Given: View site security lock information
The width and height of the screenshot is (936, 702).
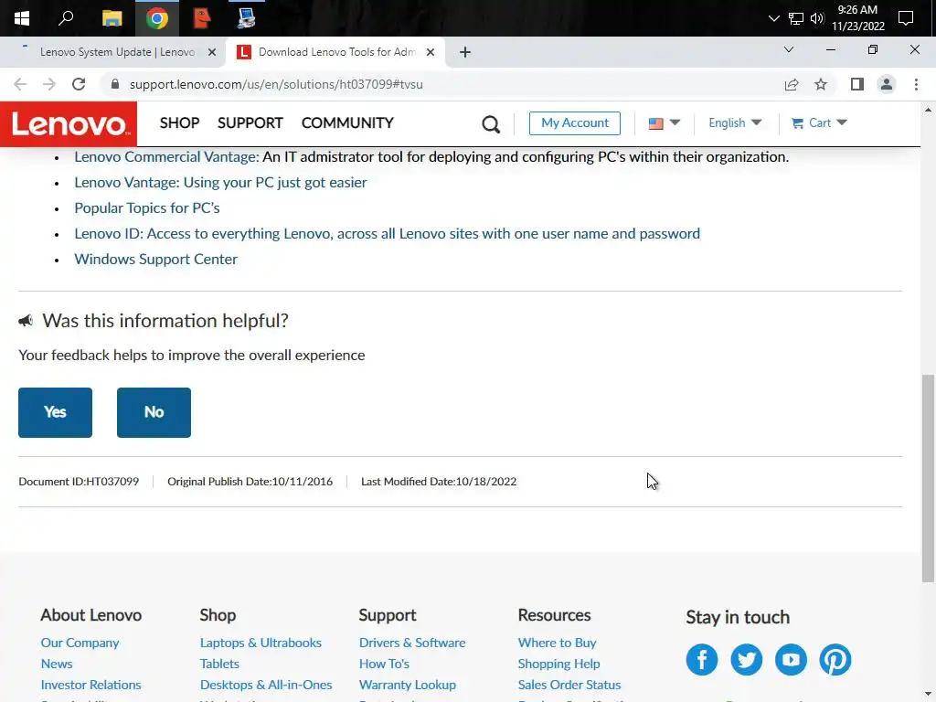Looking at the screenshot, I should (115, 84).
